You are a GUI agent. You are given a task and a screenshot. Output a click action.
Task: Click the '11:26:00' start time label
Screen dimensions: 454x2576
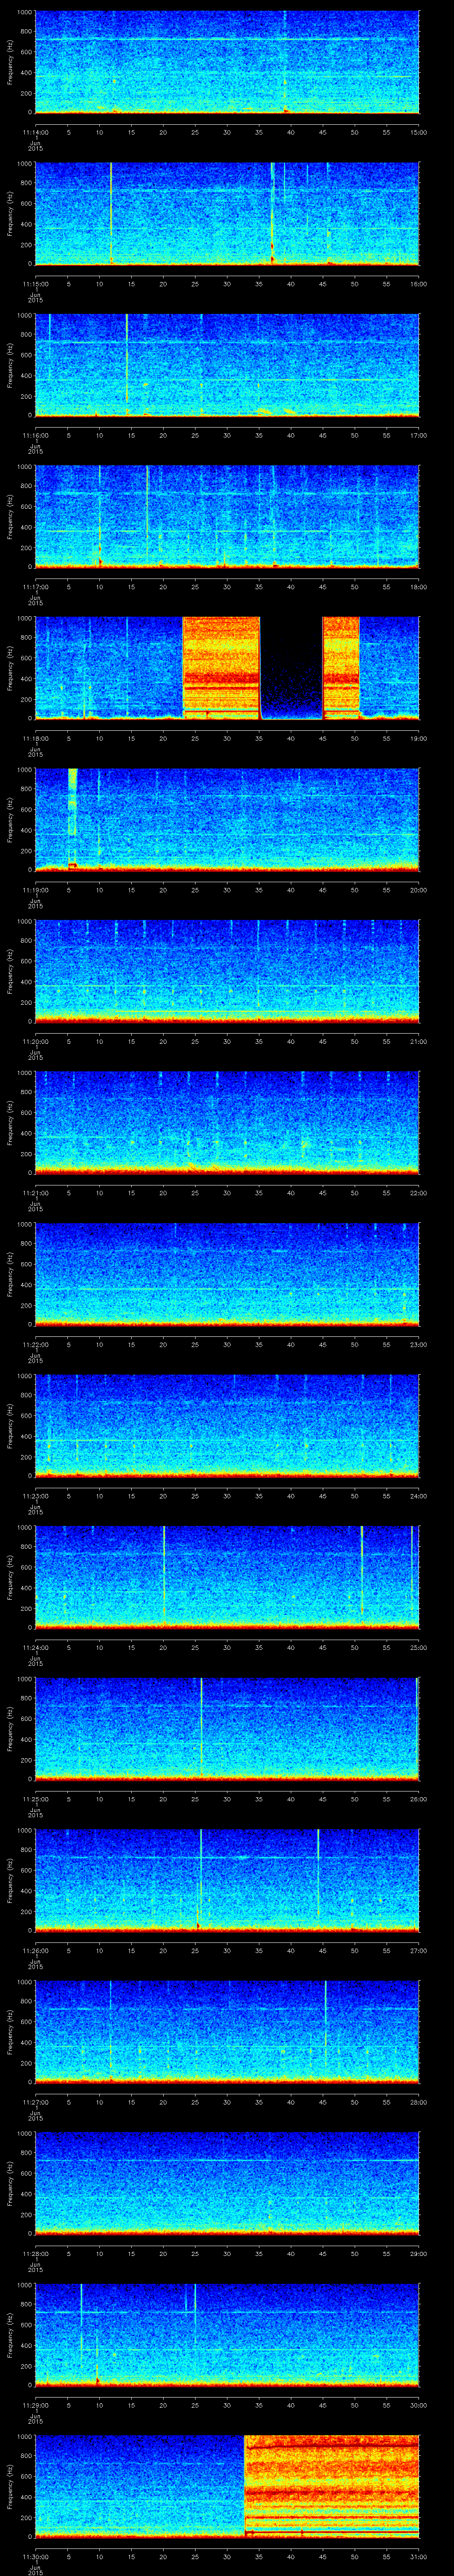pos(35,1950)
